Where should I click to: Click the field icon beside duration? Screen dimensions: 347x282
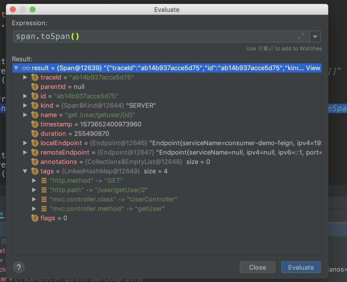35,134
